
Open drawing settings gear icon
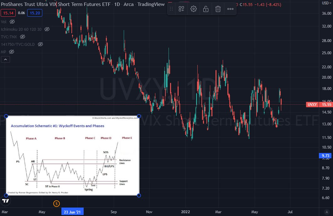tap(194, 9)
